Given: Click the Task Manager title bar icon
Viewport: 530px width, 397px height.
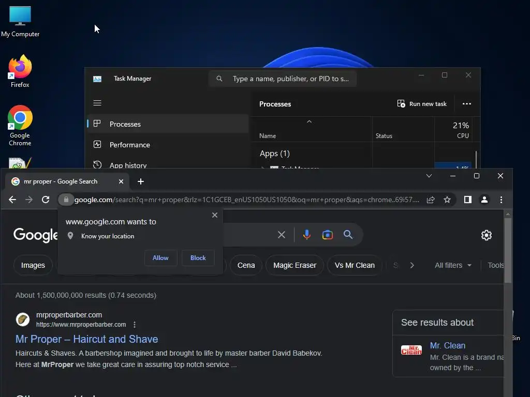Looking at the screenshot, I should (x=97, y=79).
